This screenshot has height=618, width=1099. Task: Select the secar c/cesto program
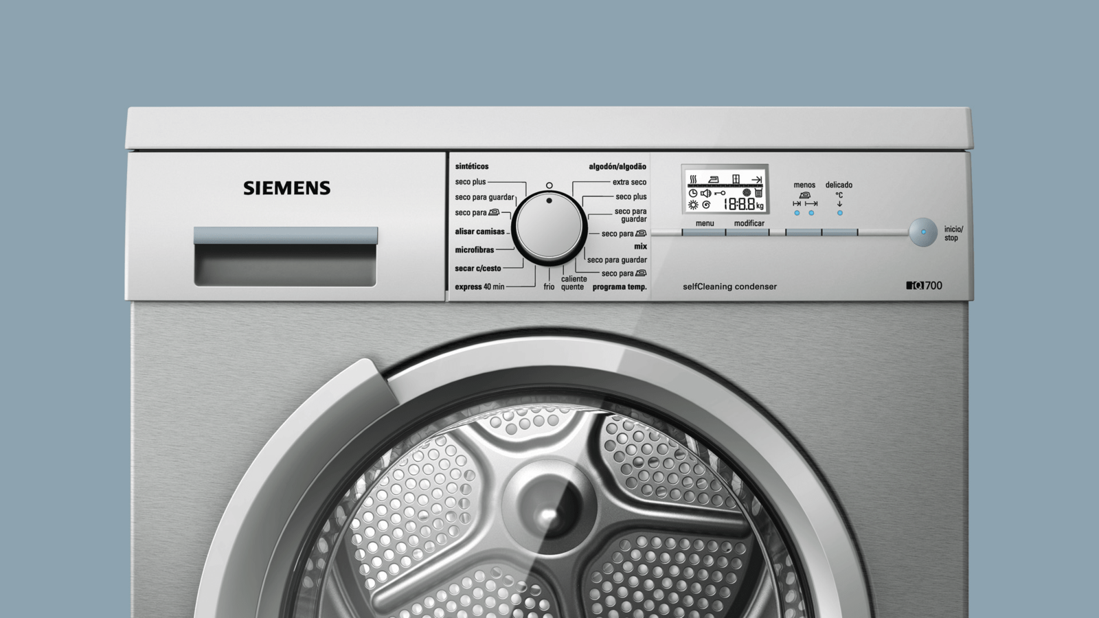pyautogui.click(x=478, y=268)
